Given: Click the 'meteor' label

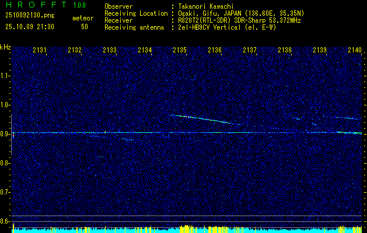Looking at the screenshot, I should click(x=83, y=18).
